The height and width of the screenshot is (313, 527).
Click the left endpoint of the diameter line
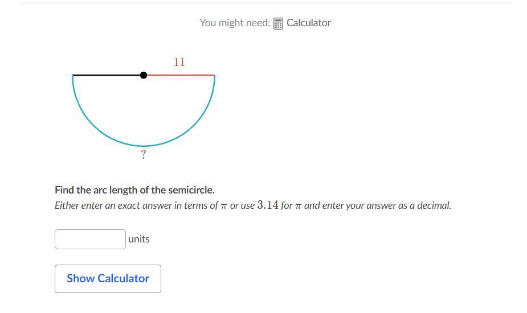pyautogui.click(x=72, y=75)
